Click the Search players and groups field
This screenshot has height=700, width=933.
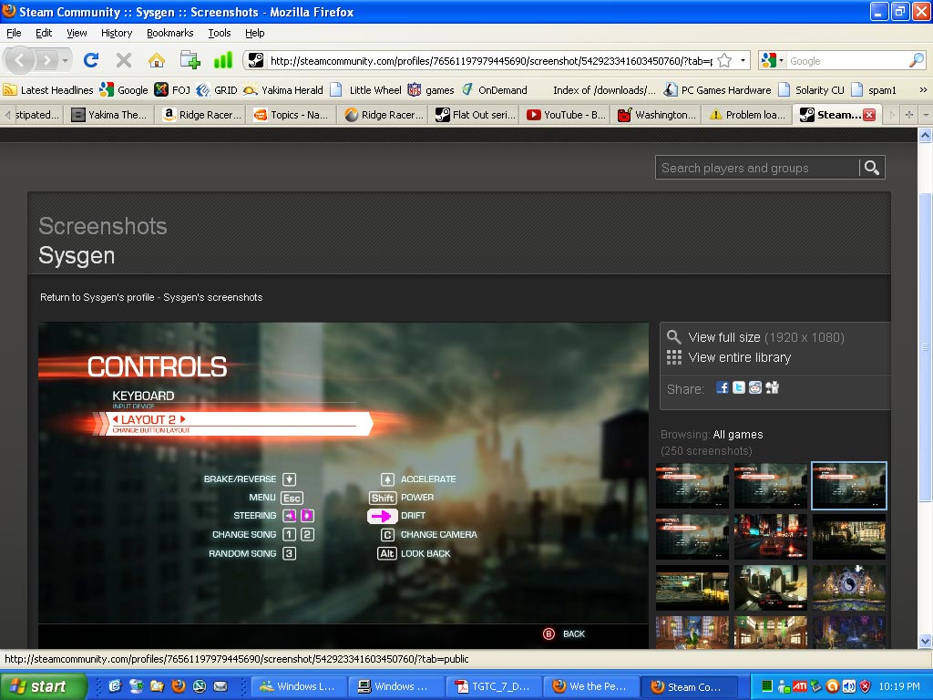click(x=757, y=168)
